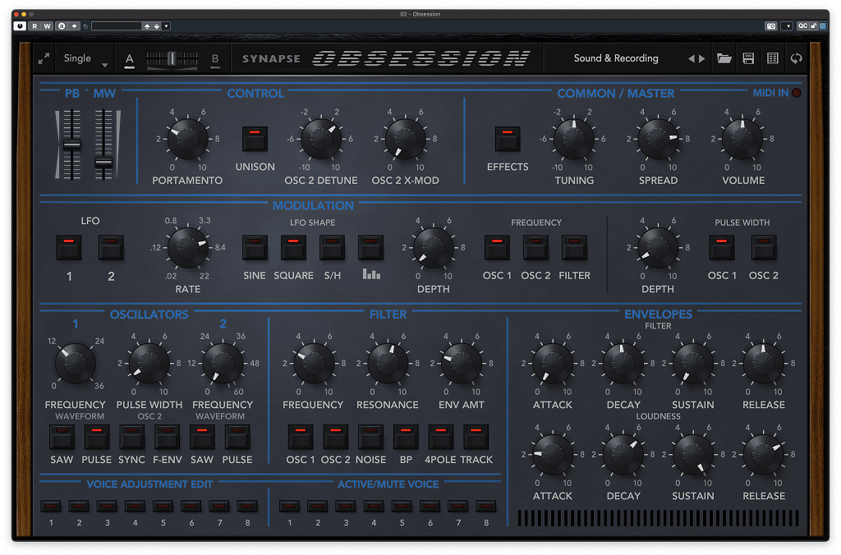Click active/mute voice button 1
Screen dimensions: 841x555
[290, 507]
